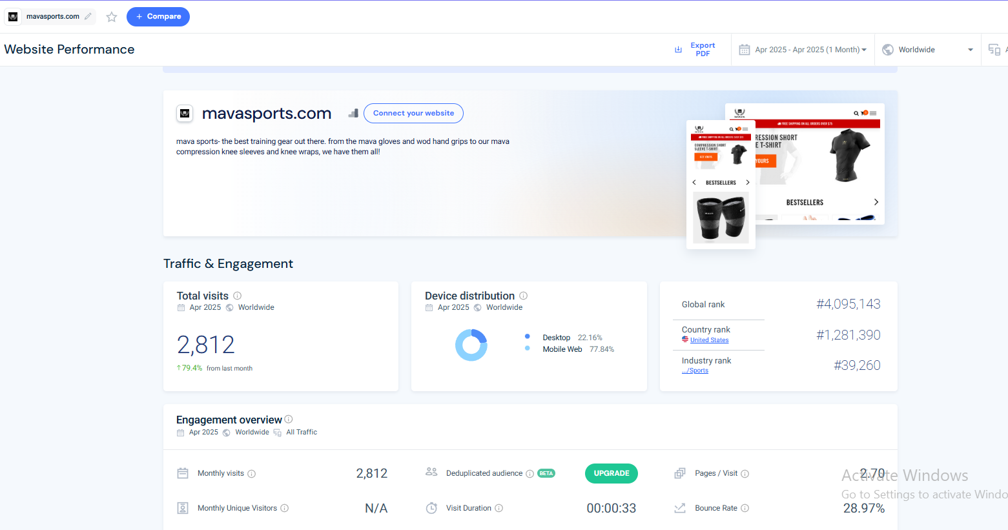The height and width of the screenshot is (530, 1008).
Task: Click the Website Performance page title
Action: 69,50
